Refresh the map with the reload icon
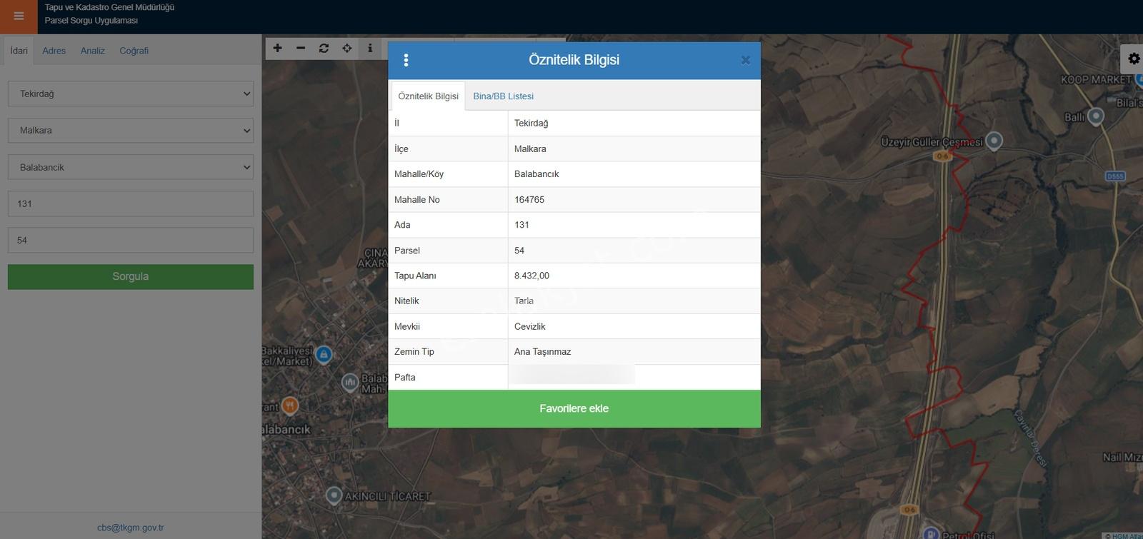1143x539 pixels. [x=324, y=48]
